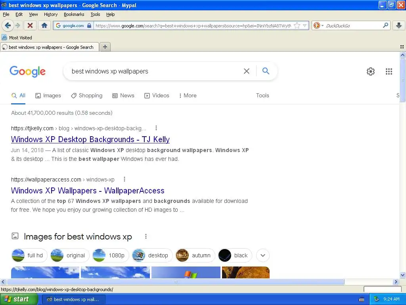Click the padlock site security icon
Viewport: 406px width, 305px height.
[89, 25]
